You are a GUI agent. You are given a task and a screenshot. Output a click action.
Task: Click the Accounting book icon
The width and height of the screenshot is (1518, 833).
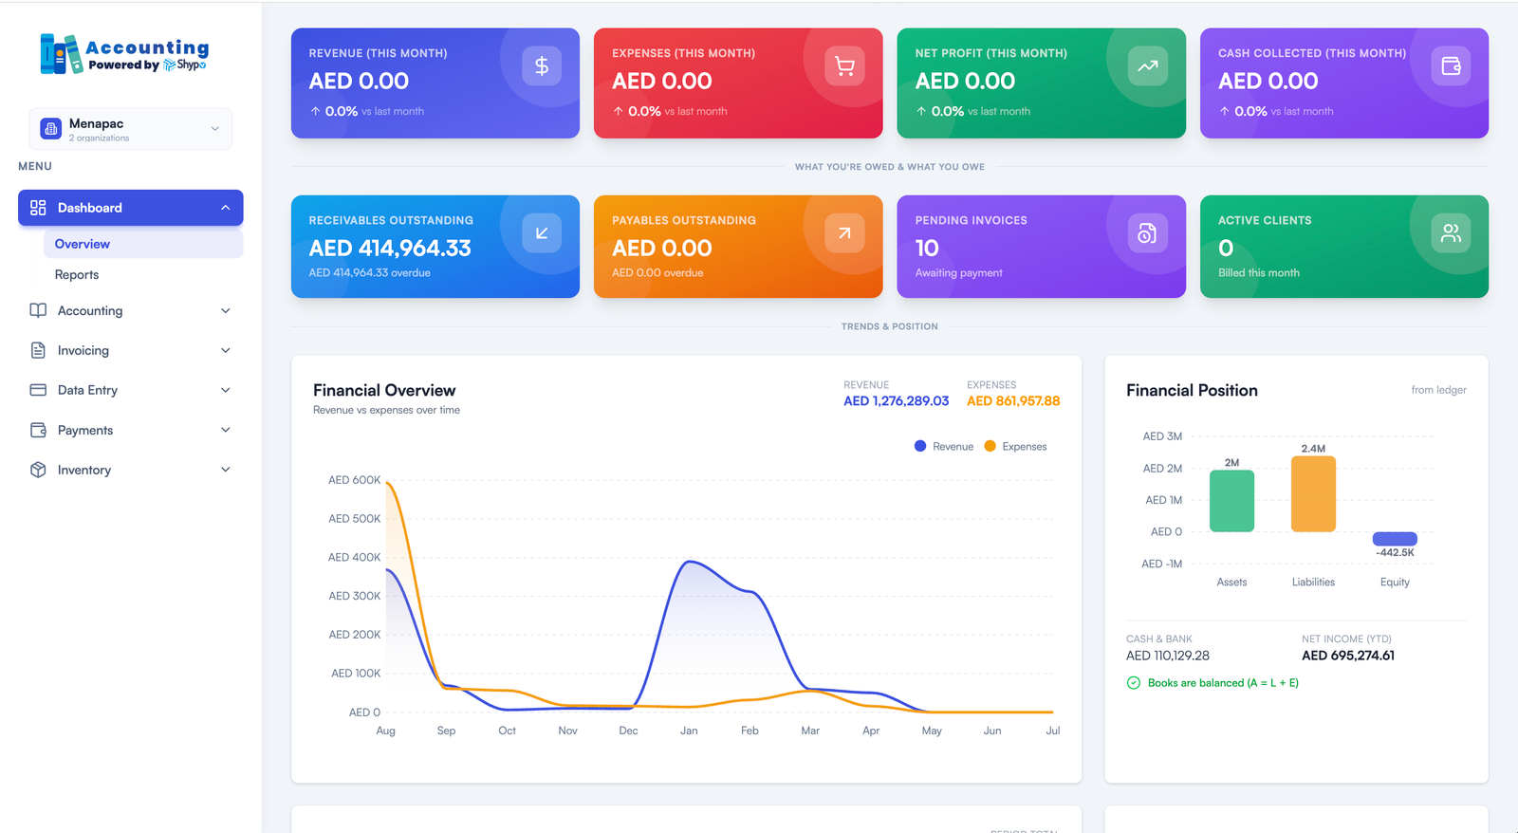[x=38, y=310]
